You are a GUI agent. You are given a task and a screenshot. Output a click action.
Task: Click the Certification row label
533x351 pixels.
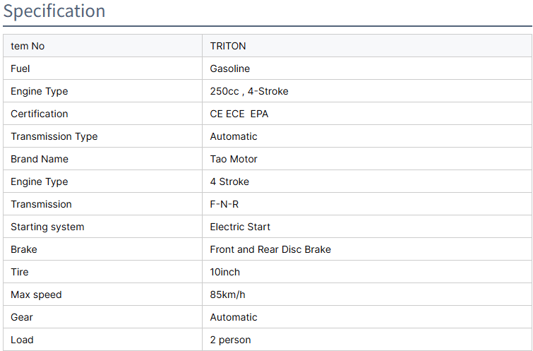tap(40, 114)
